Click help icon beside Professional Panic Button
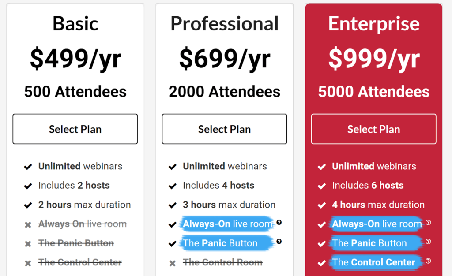 coord(279,242)
